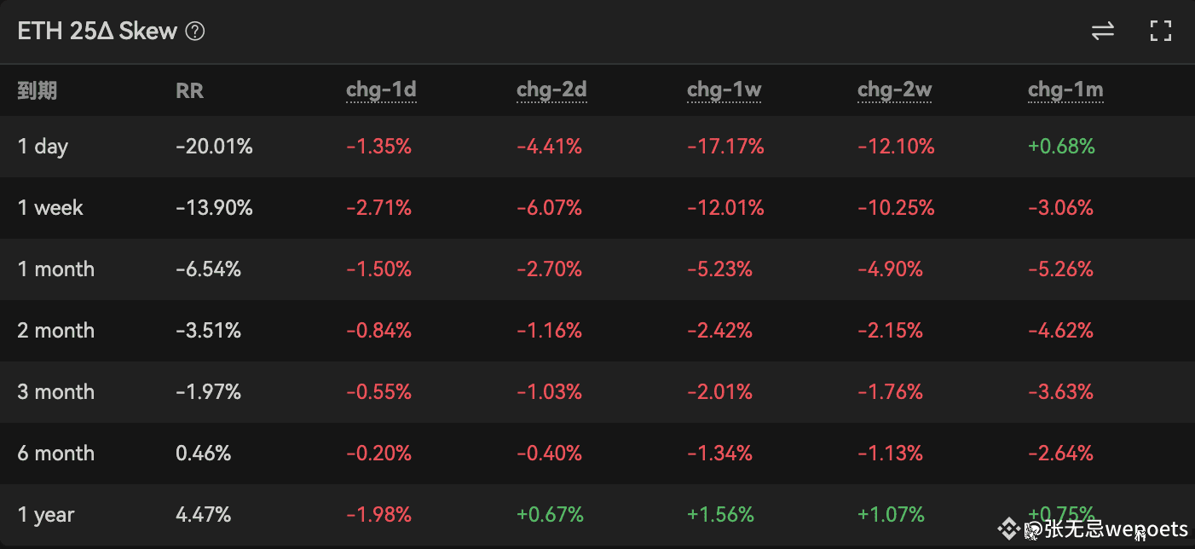
Task: Sort by chg-1w column header
Action: coord(724,90)
